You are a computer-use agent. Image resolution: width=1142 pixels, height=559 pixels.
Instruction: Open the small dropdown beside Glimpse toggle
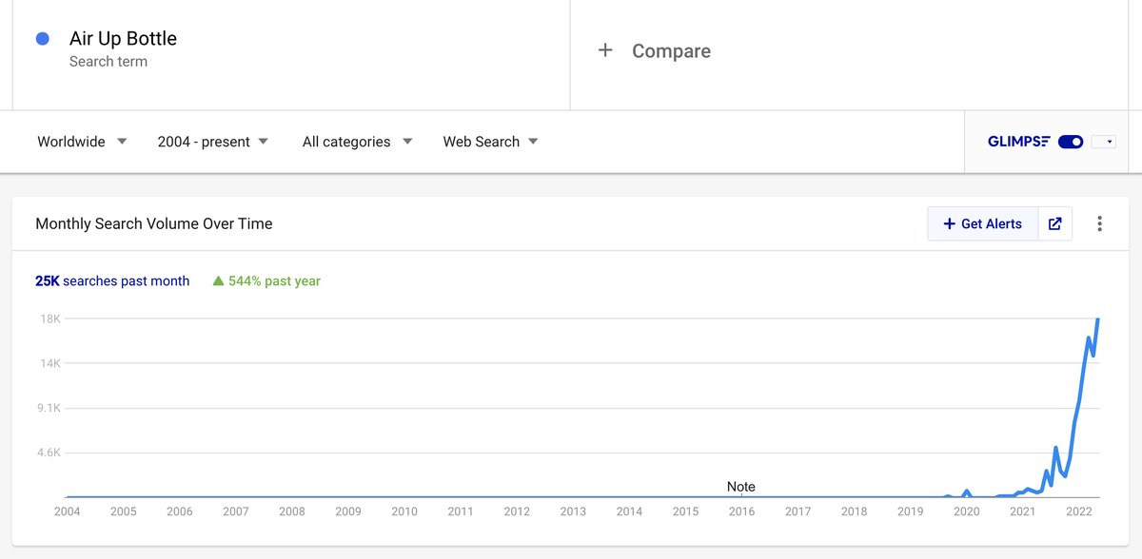click(1104, 142)
